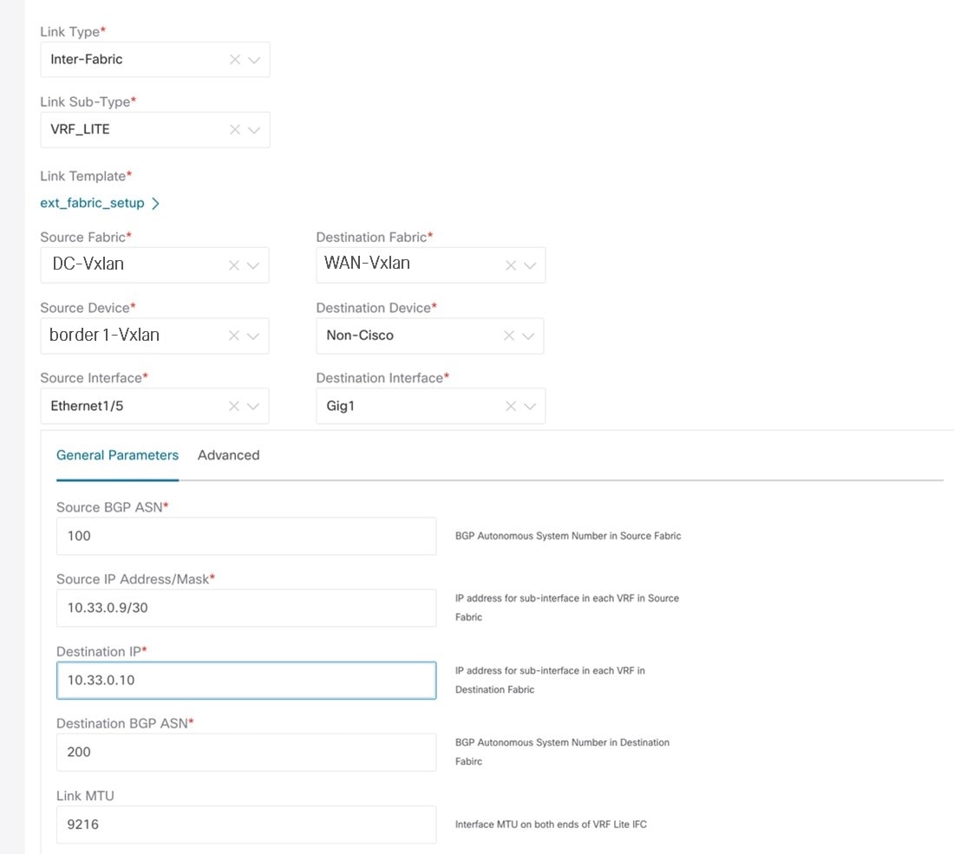Click the DC-Vxlan source fabric text

click(88, 264)
